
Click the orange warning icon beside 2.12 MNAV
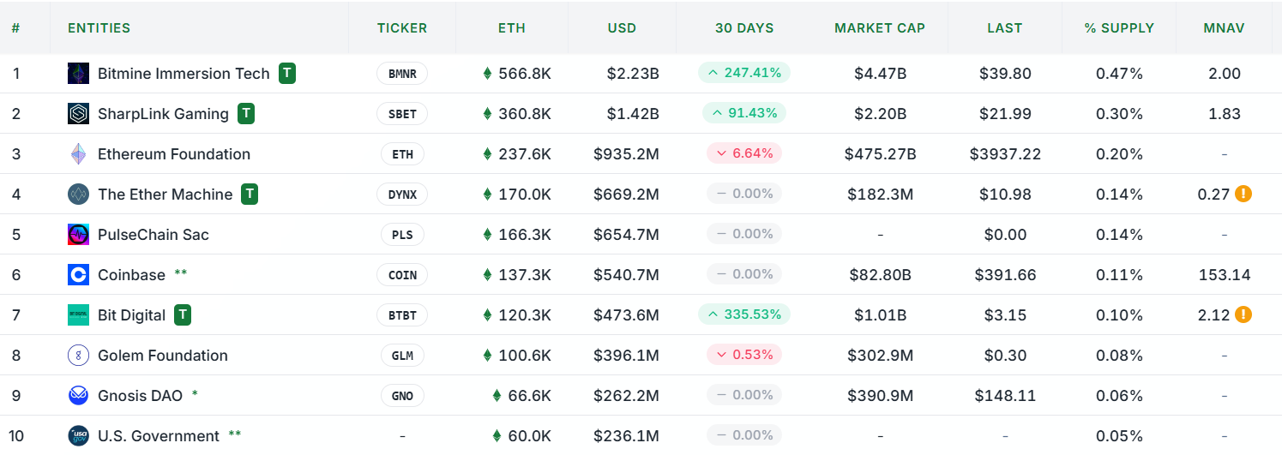[x=1243, y=315]
